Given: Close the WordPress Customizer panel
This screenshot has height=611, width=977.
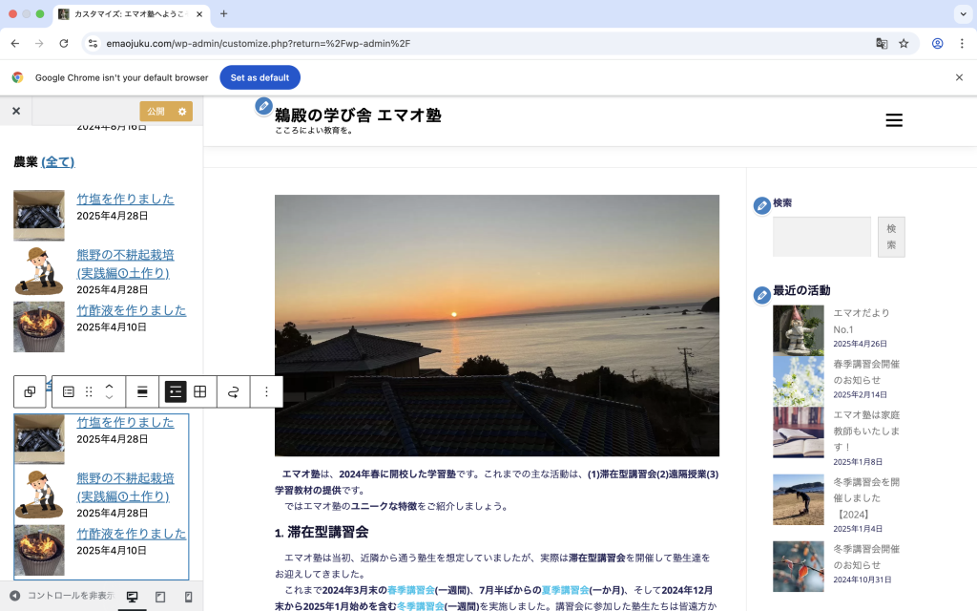Looking at the screenshot, I should tap(16, 111).
